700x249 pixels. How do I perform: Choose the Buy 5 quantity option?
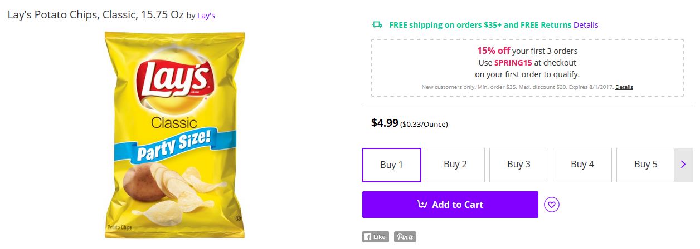click(x=645, y=165)
